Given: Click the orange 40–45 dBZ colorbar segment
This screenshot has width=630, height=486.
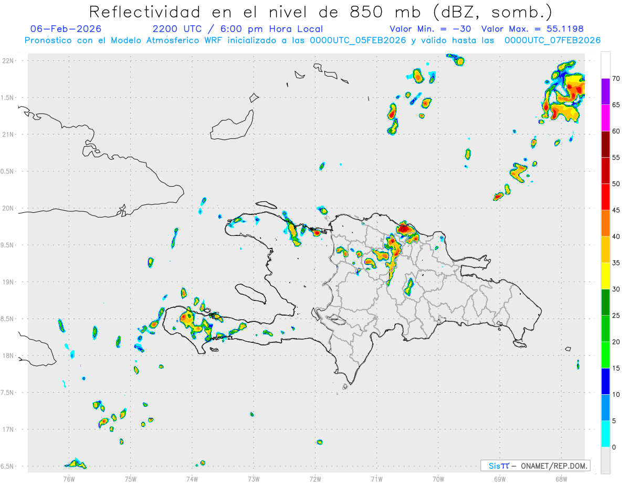Looking at the screenshot, I should (605, 223).
